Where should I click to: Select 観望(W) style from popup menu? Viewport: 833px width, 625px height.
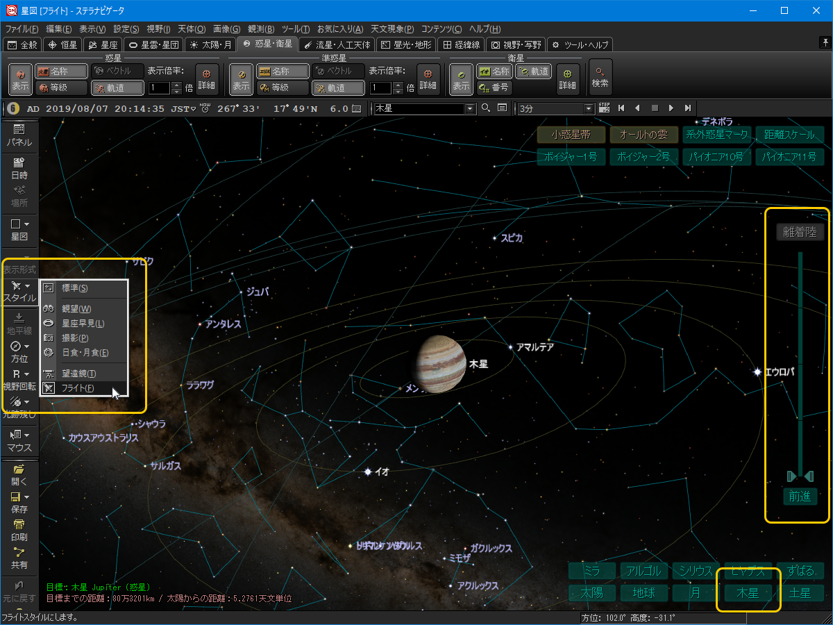click(x=84, y=308)
